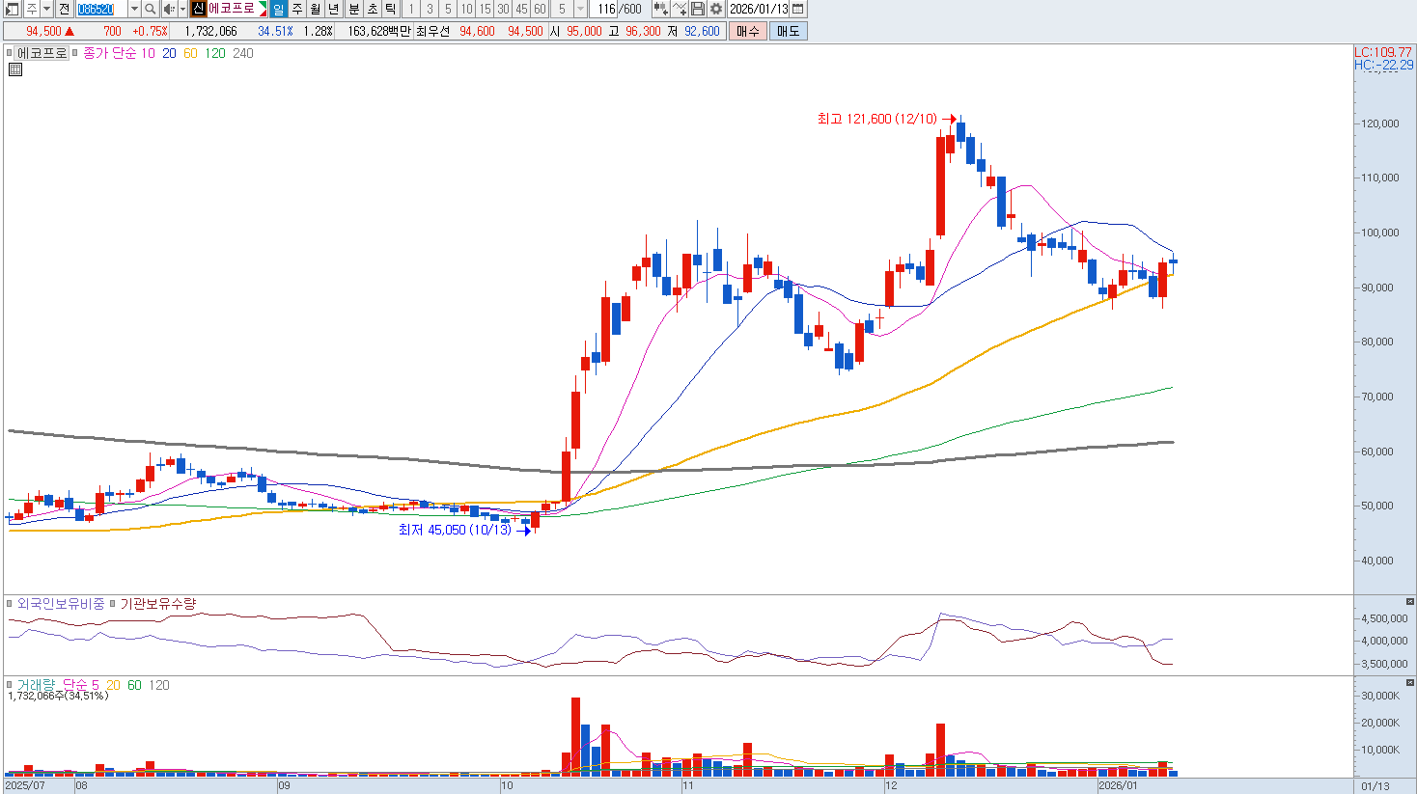Click the layout panel icon at top-left
The width and height of the screenshot is (1417, 794).
12,9
